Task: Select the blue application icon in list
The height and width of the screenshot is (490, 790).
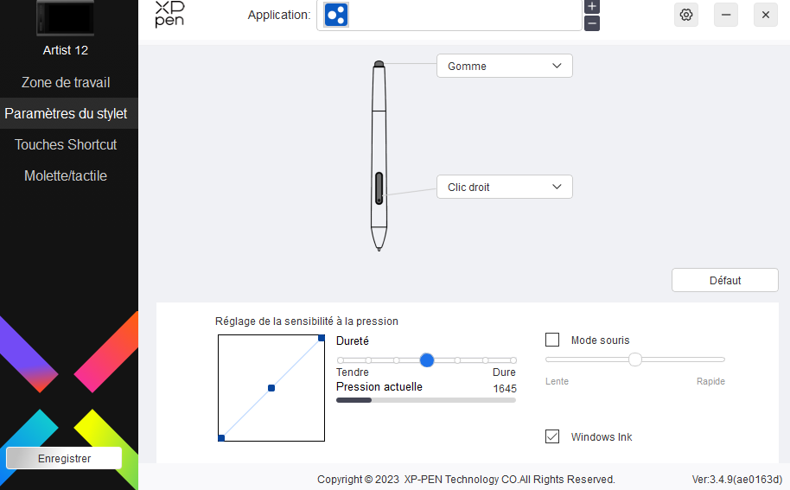Action: (336, 15)
